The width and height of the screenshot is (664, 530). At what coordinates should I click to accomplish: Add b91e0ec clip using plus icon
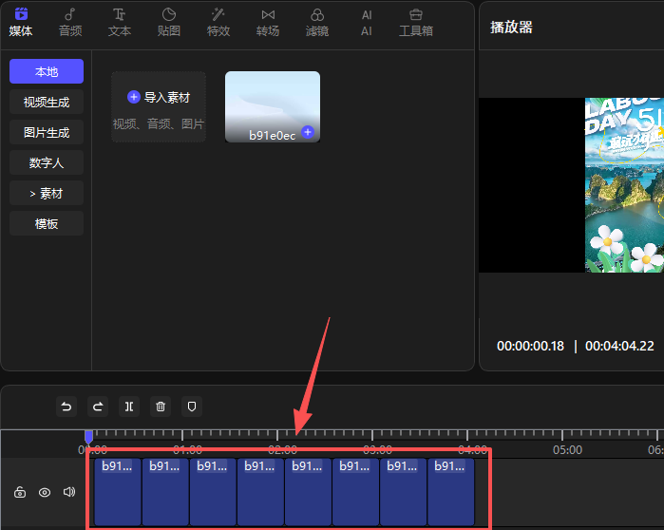(308, 131)
